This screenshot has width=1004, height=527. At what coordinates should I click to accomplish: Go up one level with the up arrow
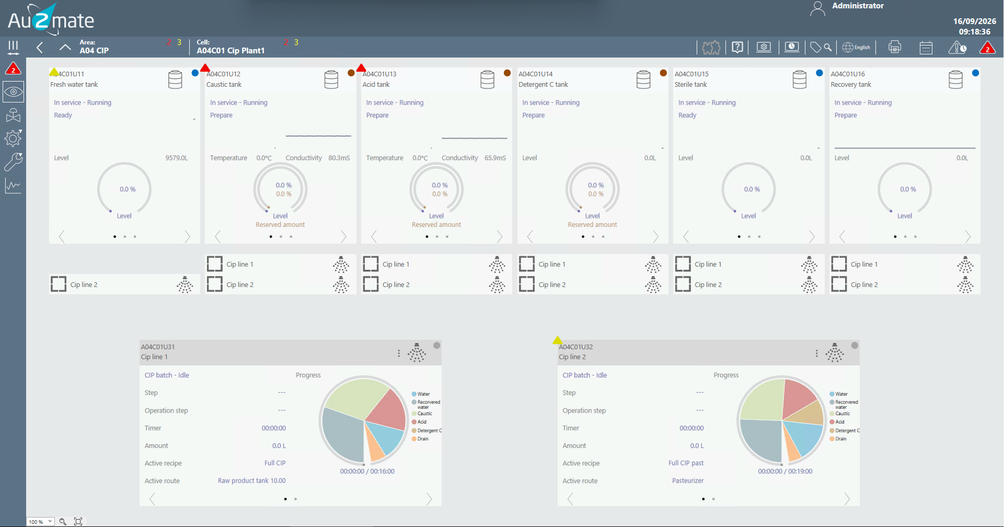(x=65, y=48)
